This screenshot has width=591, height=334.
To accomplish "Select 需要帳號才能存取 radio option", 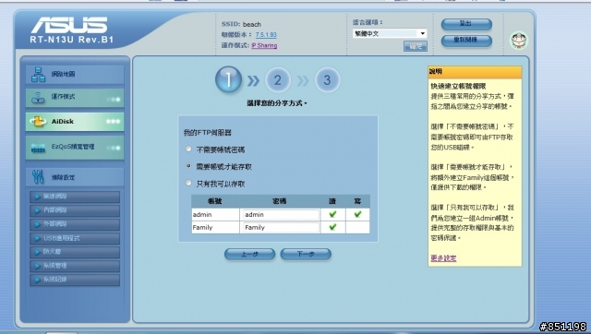I will (x=188, y=166).
